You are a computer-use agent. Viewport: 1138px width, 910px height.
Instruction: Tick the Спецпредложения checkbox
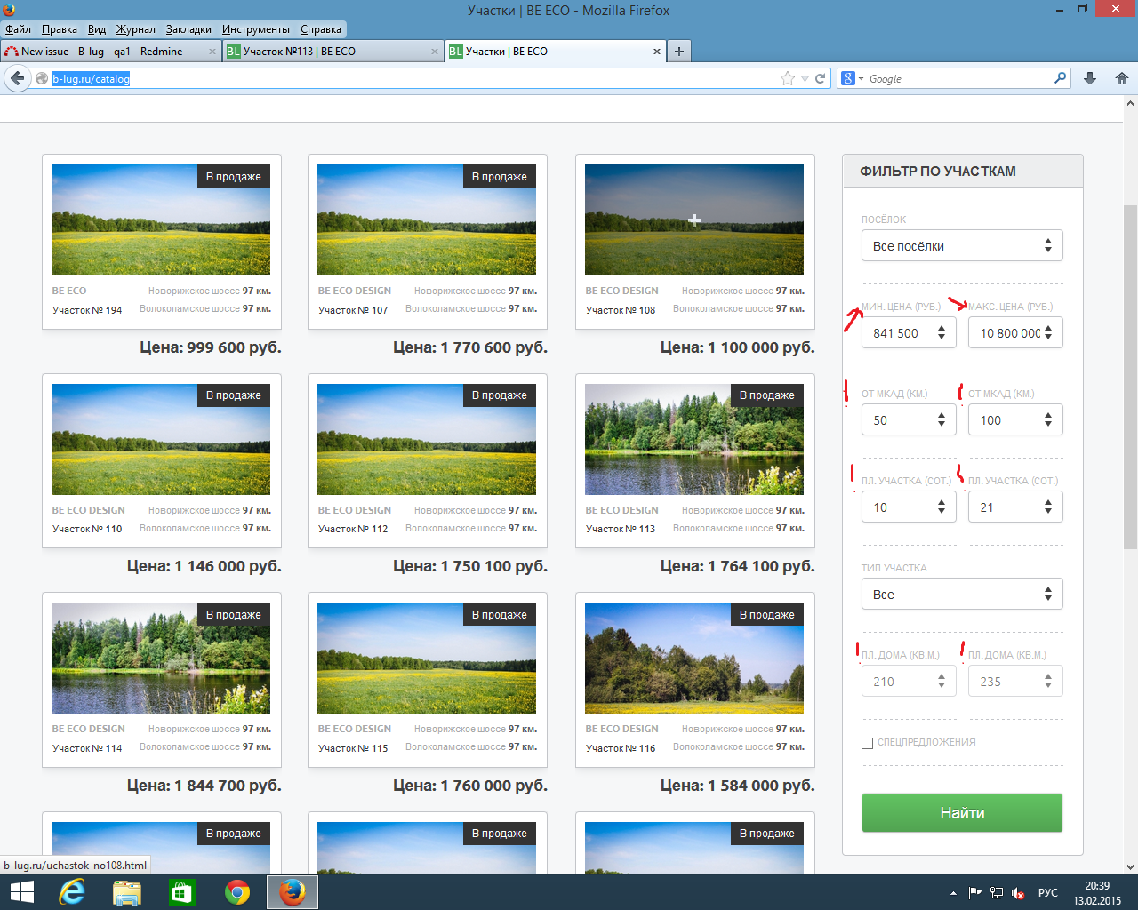coord(867,743)
